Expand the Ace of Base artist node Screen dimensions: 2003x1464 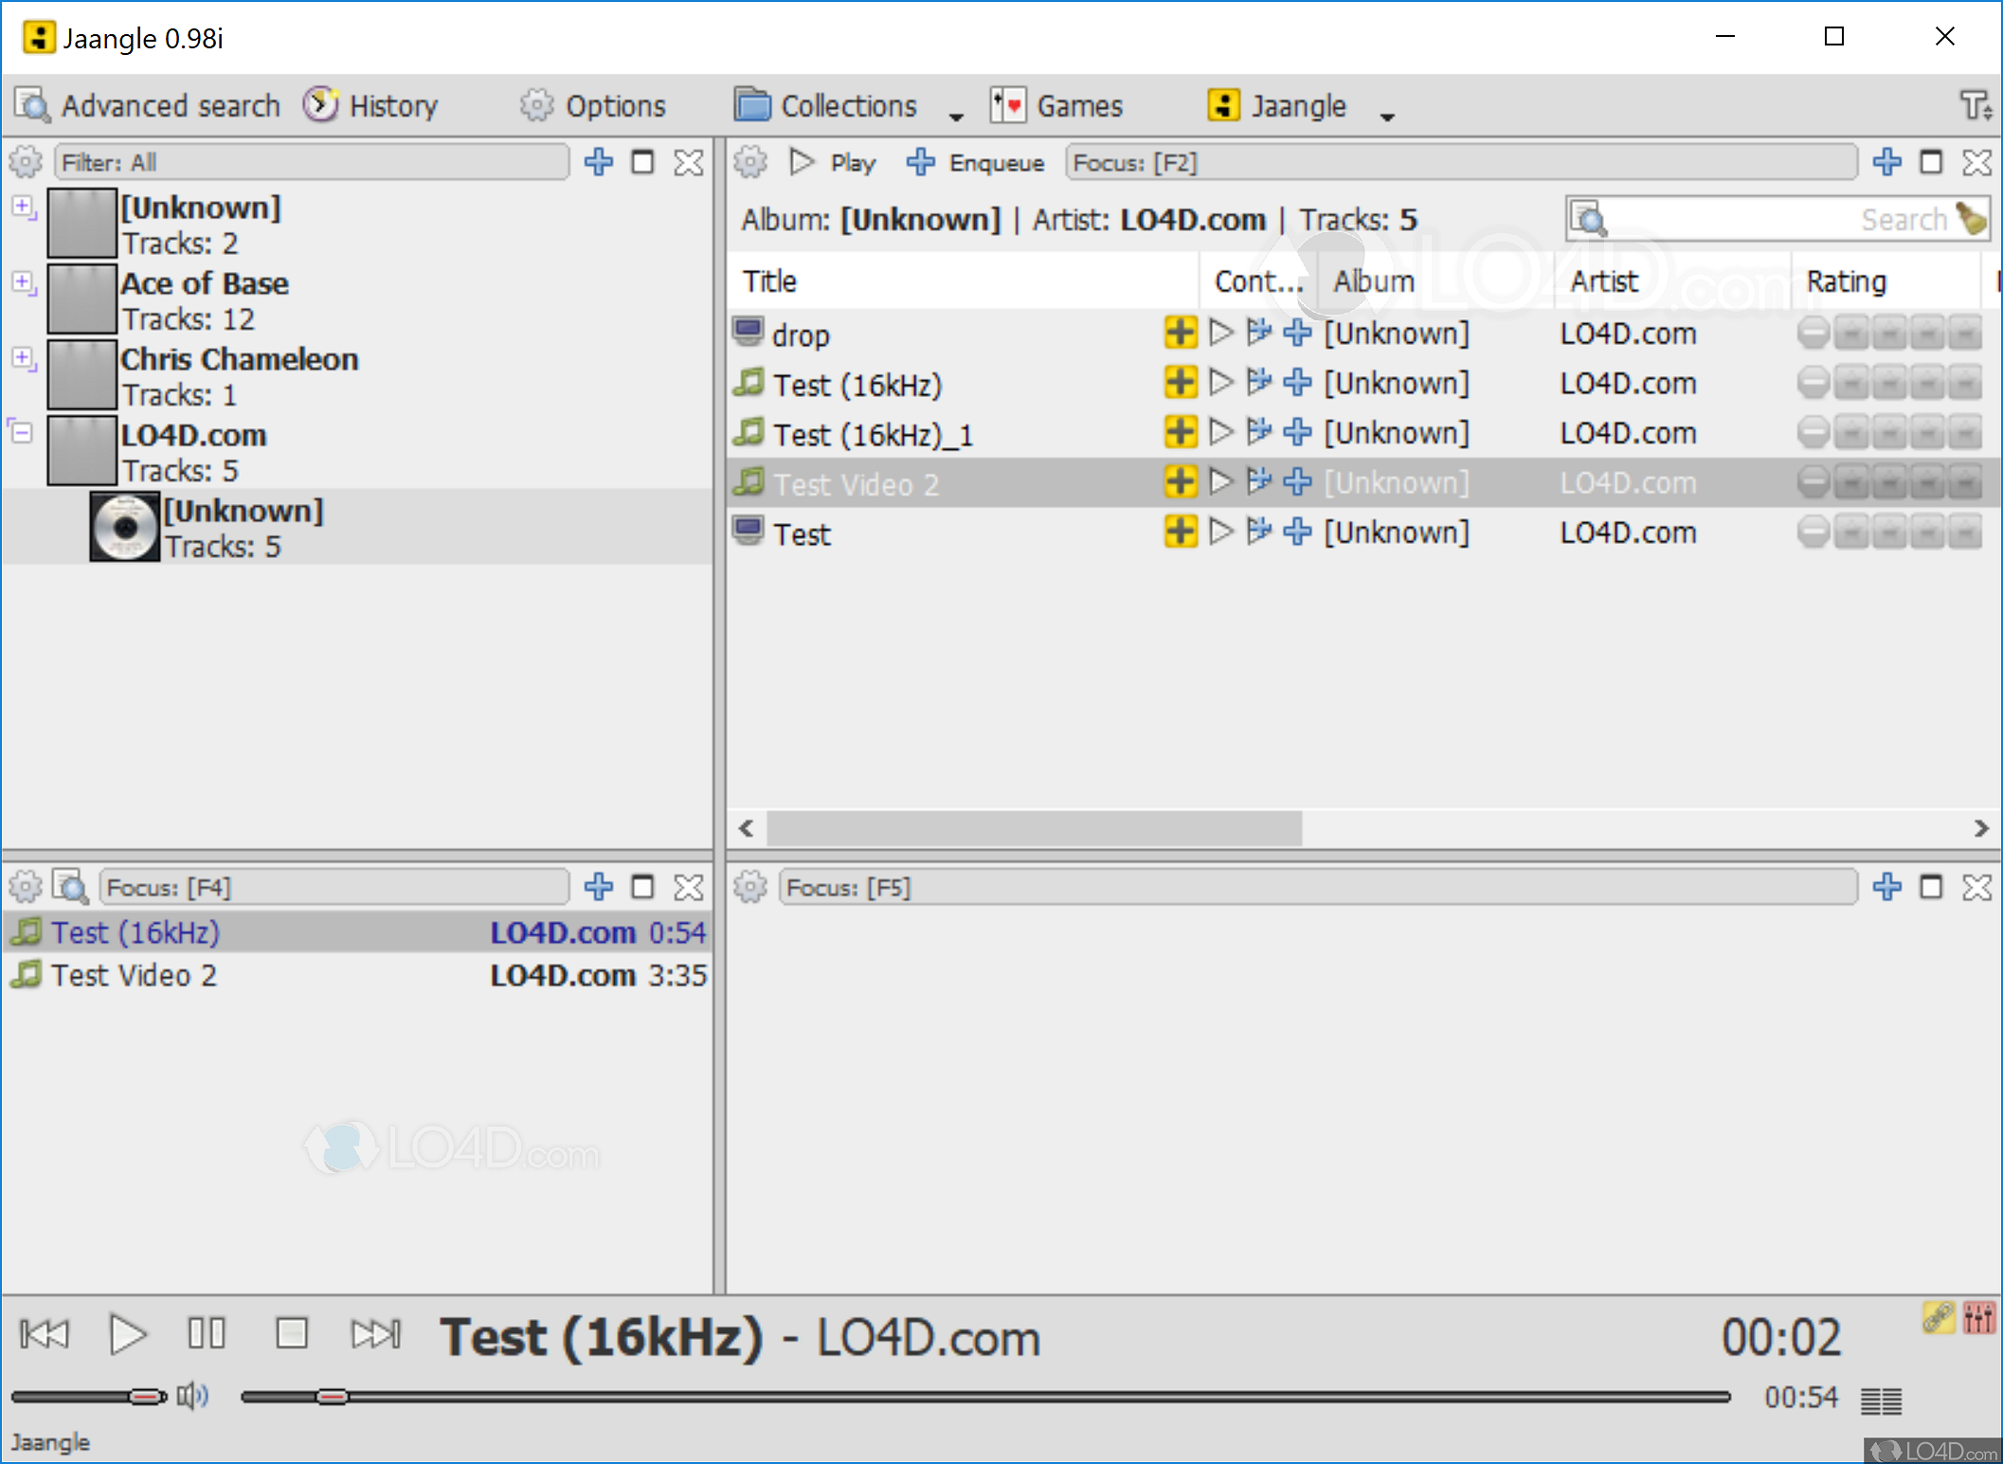(x=23, y=282)
